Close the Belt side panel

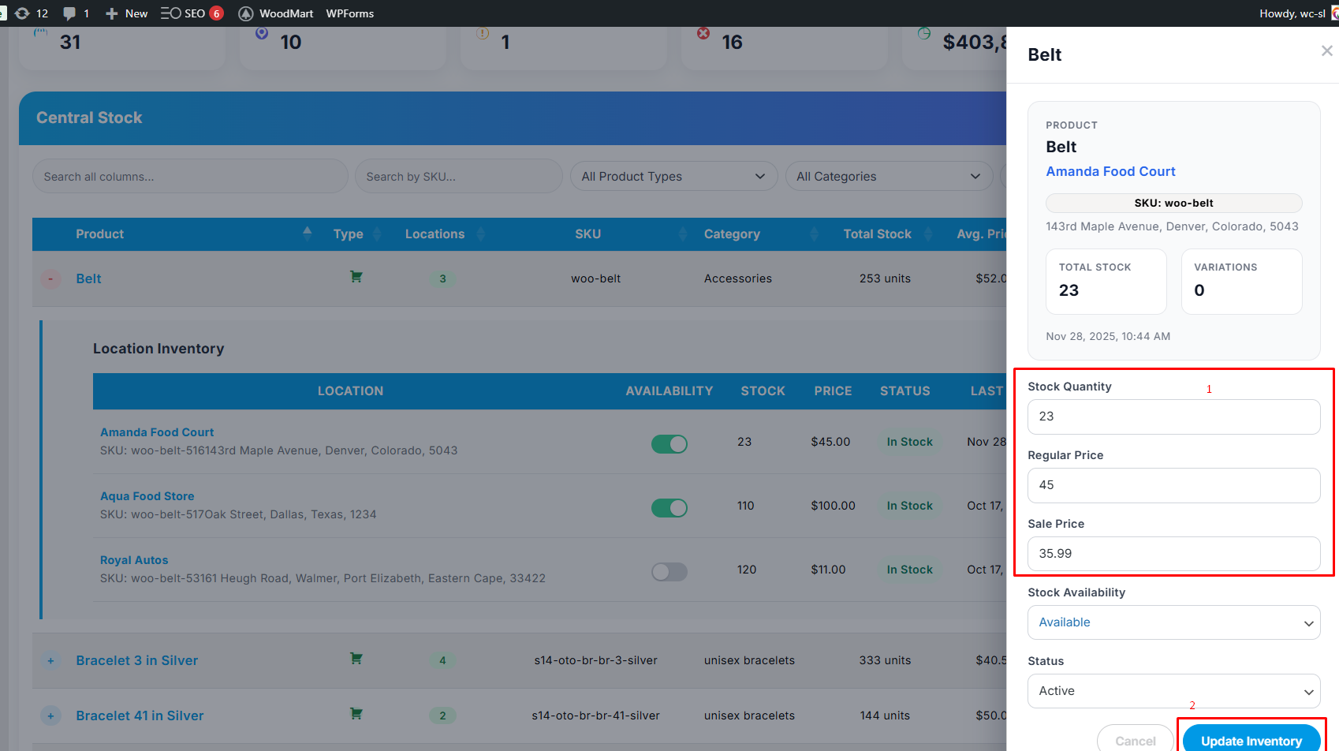(1327, 50)
